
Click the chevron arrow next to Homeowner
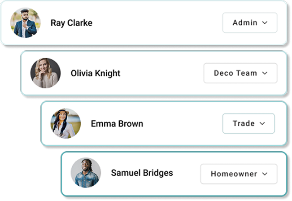pyautogui.click(x=265, y=174)
